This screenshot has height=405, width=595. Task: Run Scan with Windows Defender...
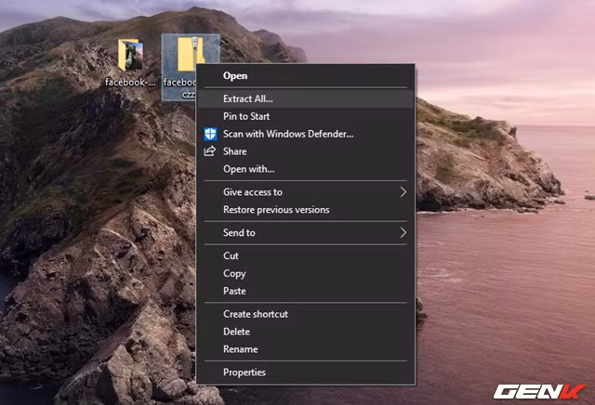[288, 134]
